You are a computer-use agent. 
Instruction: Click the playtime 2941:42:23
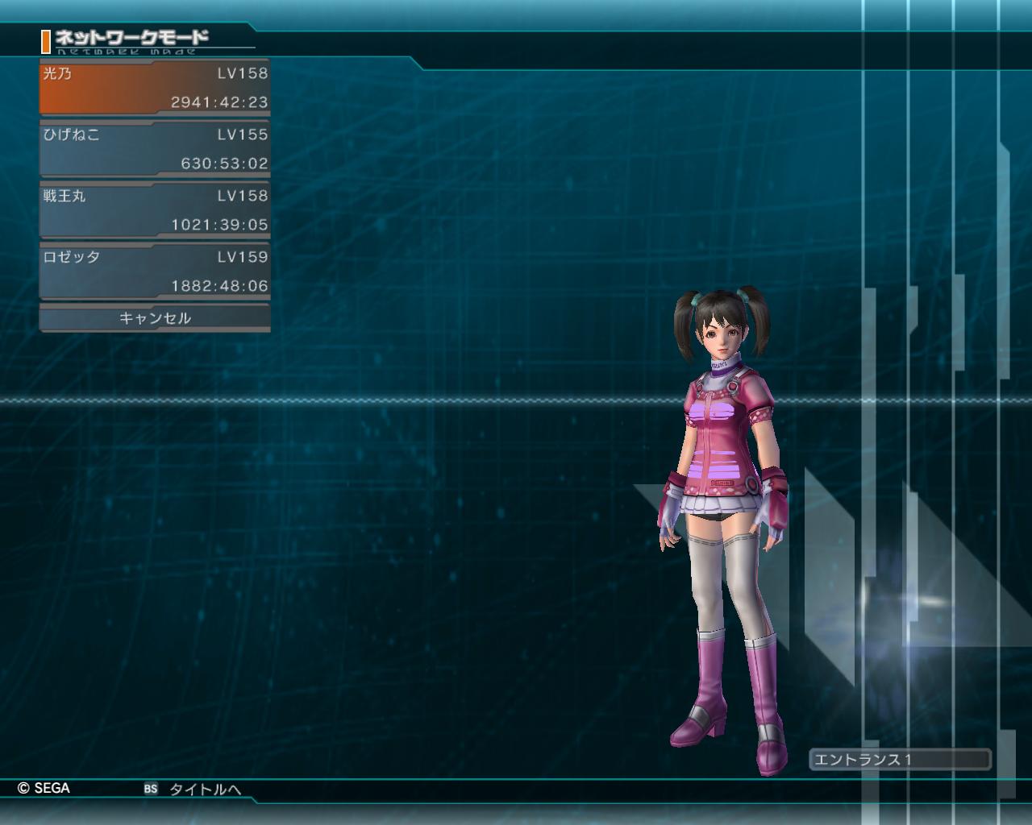click(x=219, y=102)
